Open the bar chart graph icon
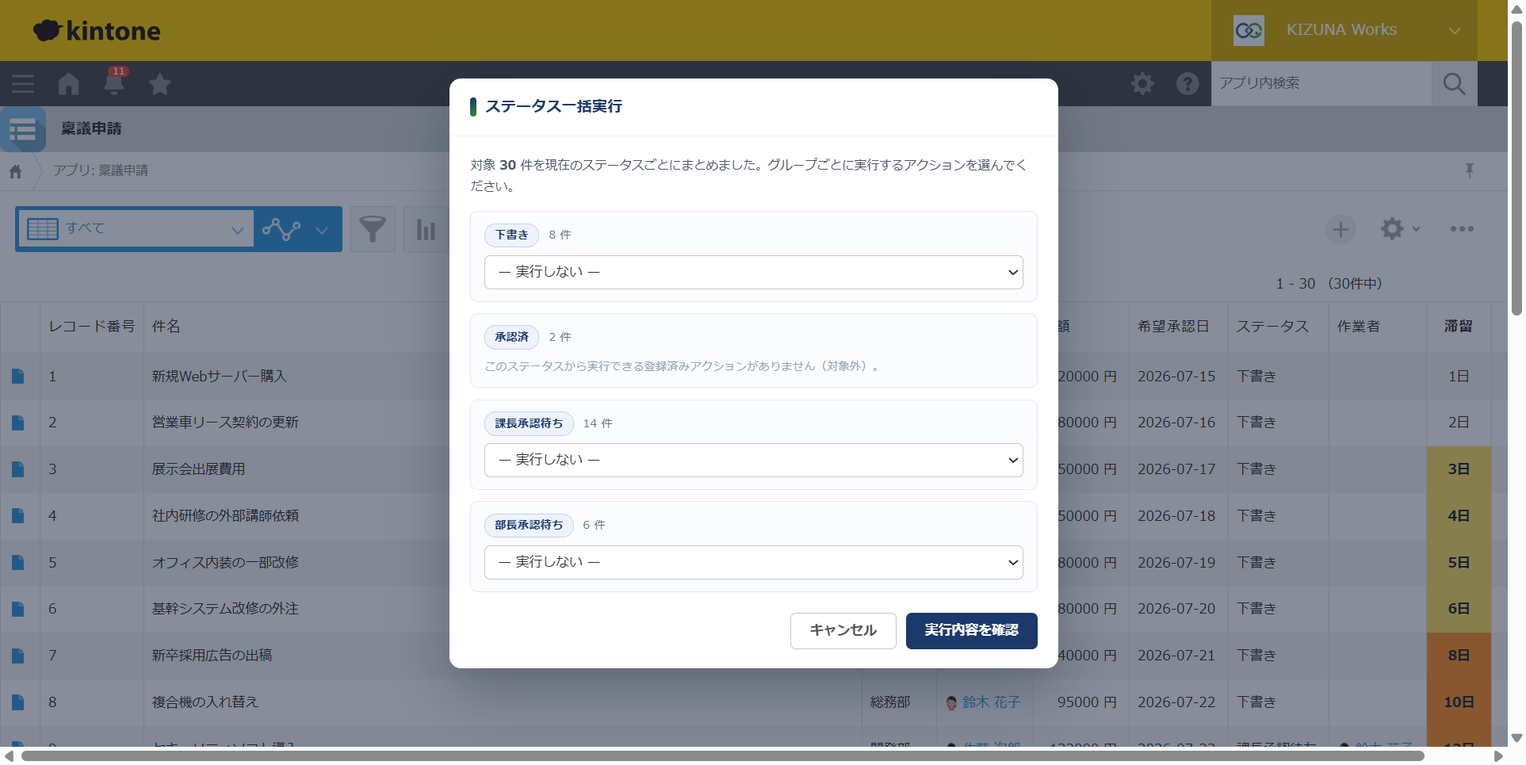This screenshot has width=1526, height=765. click(x=426, y=229)
